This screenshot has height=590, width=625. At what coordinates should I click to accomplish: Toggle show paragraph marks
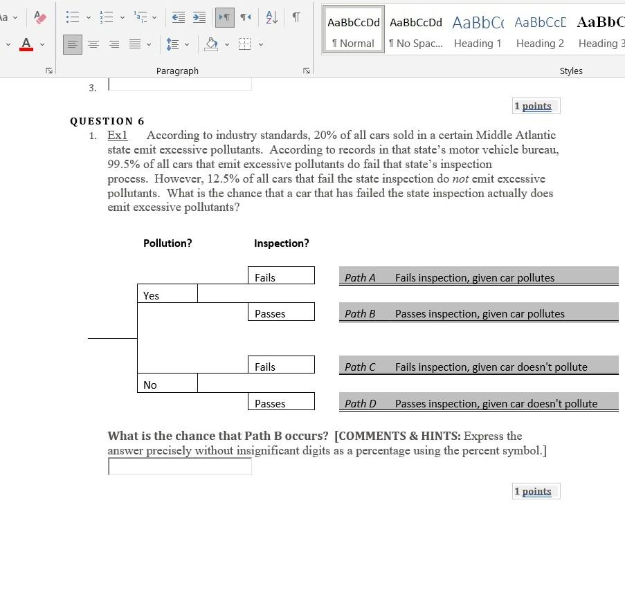tap(296, 17)
